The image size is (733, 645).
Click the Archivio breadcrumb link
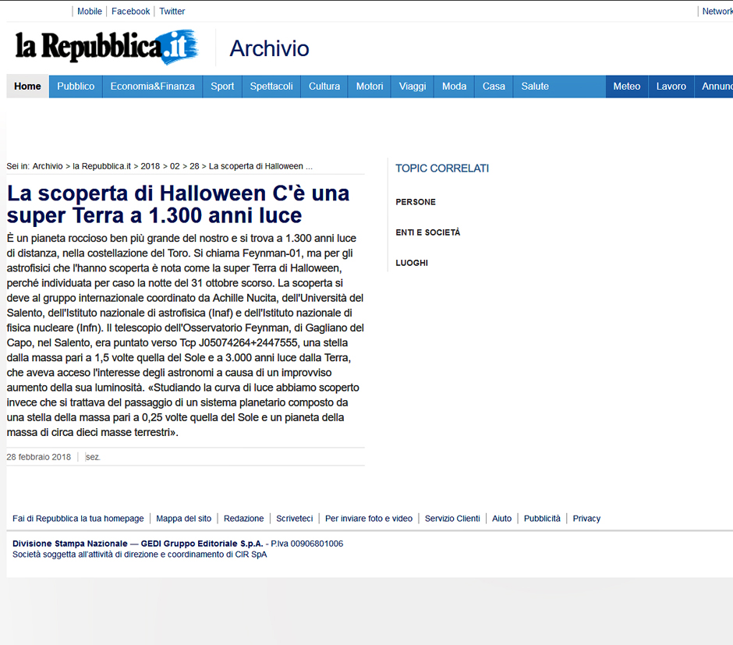(48, 166)
